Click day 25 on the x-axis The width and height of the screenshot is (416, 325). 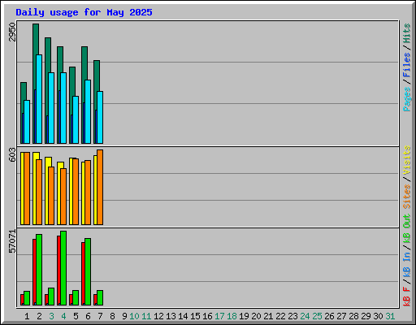(x=317, y=316)
